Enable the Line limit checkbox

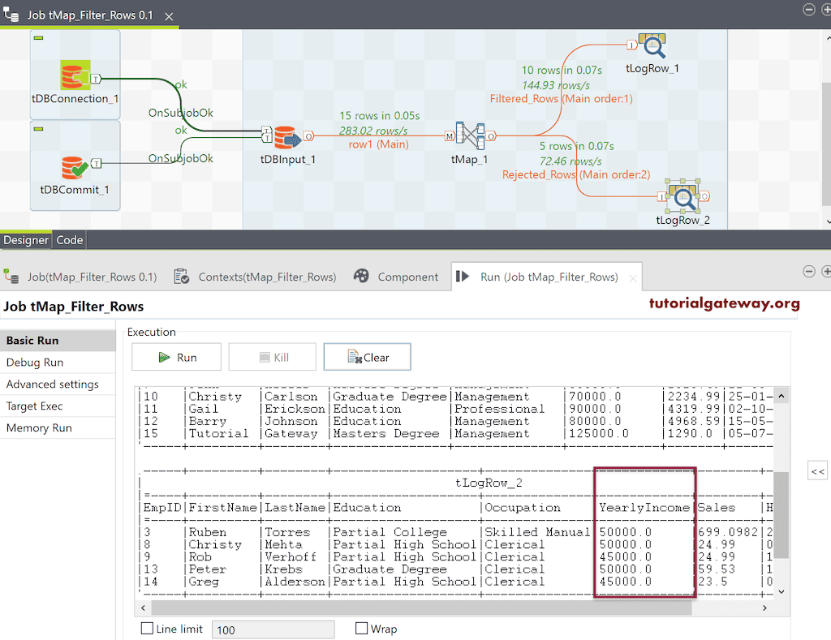point(148,629)
